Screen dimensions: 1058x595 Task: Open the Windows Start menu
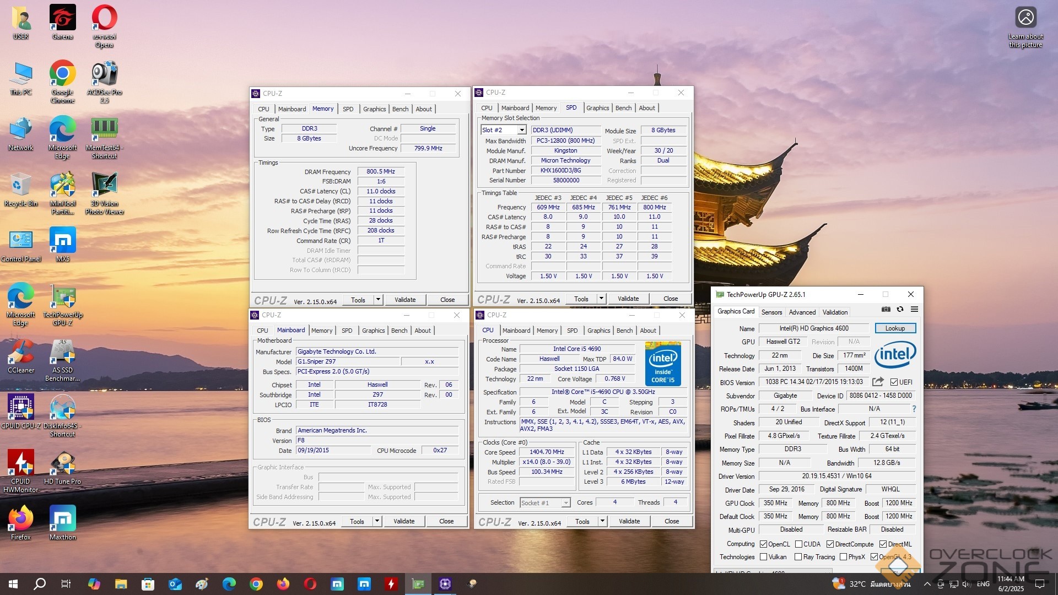pyautogui.click(x=13, y=584)
